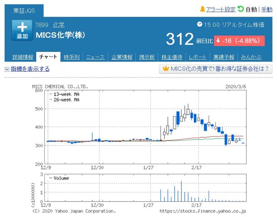Click the 追加 plus button
The height and width of the screenshot is (217, 277).
pyautogui.click(x=22, y=30)
